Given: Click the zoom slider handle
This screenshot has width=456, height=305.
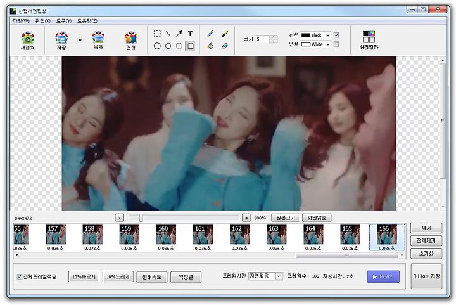Looking at the screenshot, I should 141,217.
